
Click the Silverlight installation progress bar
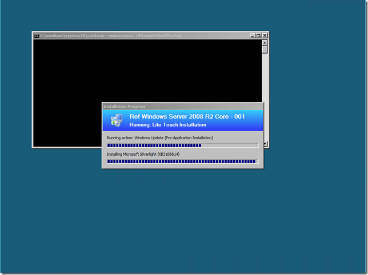pyautogui.click(x=182, y=161)
